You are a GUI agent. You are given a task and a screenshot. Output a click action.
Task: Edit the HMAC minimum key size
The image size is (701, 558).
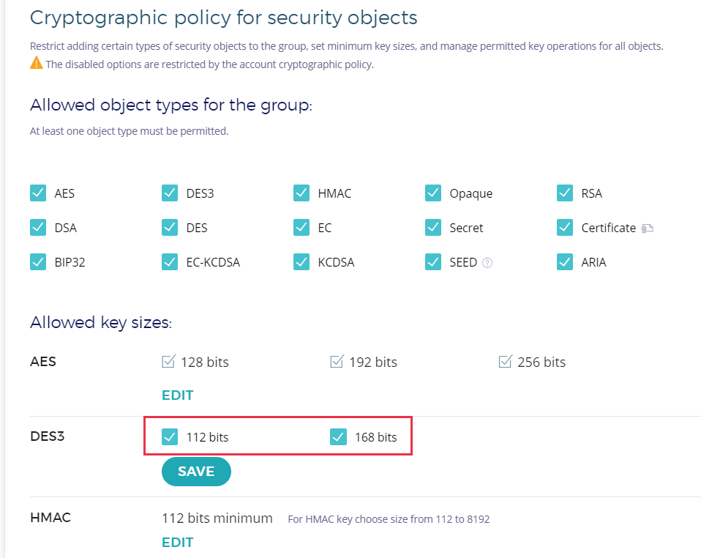177,543
